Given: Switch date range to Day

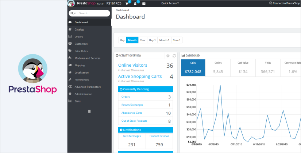Looking at the screenshot, I should pos(122,40).
